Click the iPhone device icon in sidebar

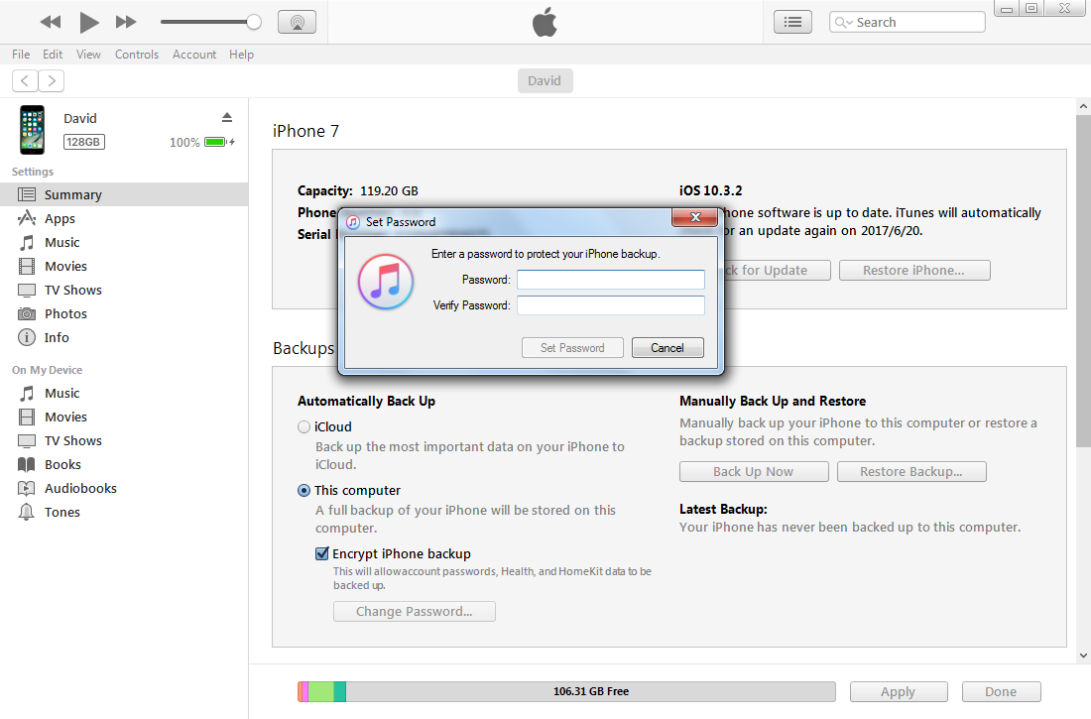[x=33, y=130]
